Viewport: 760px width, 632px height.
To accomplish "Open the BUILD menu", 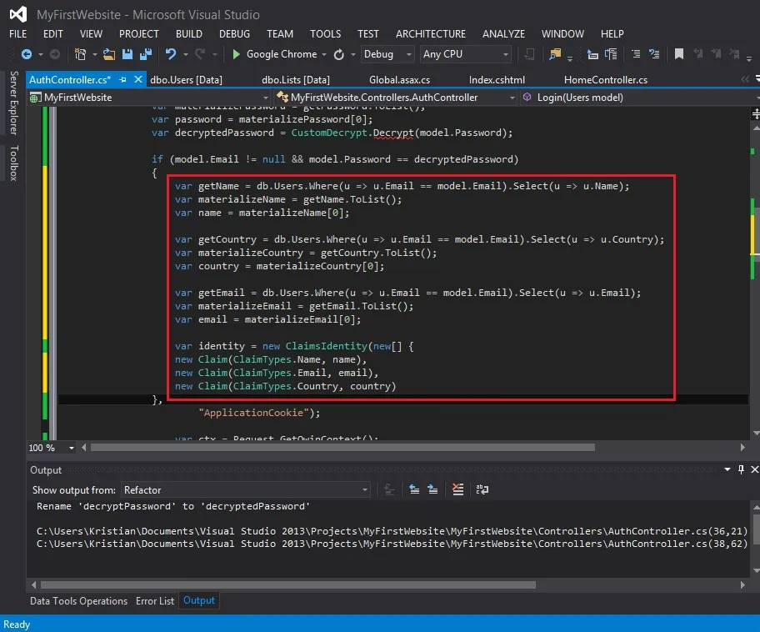I will 189,34.
